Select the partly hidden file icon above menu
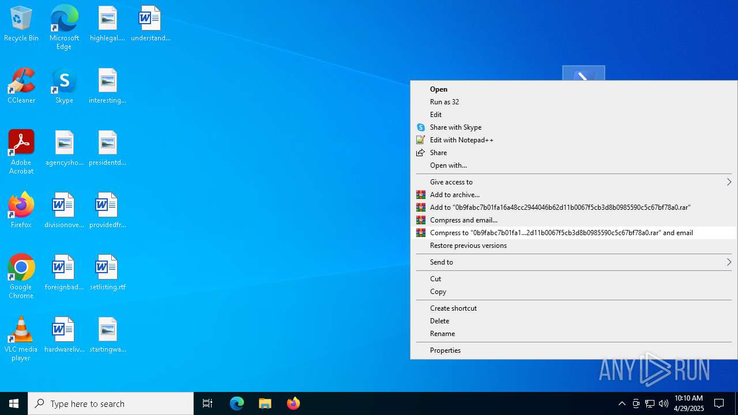 pos(583,73)
